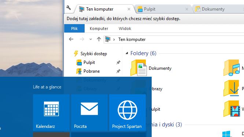Open the music folder icon
This screenshot has width=244, height=137.
(x=232, y=68)
